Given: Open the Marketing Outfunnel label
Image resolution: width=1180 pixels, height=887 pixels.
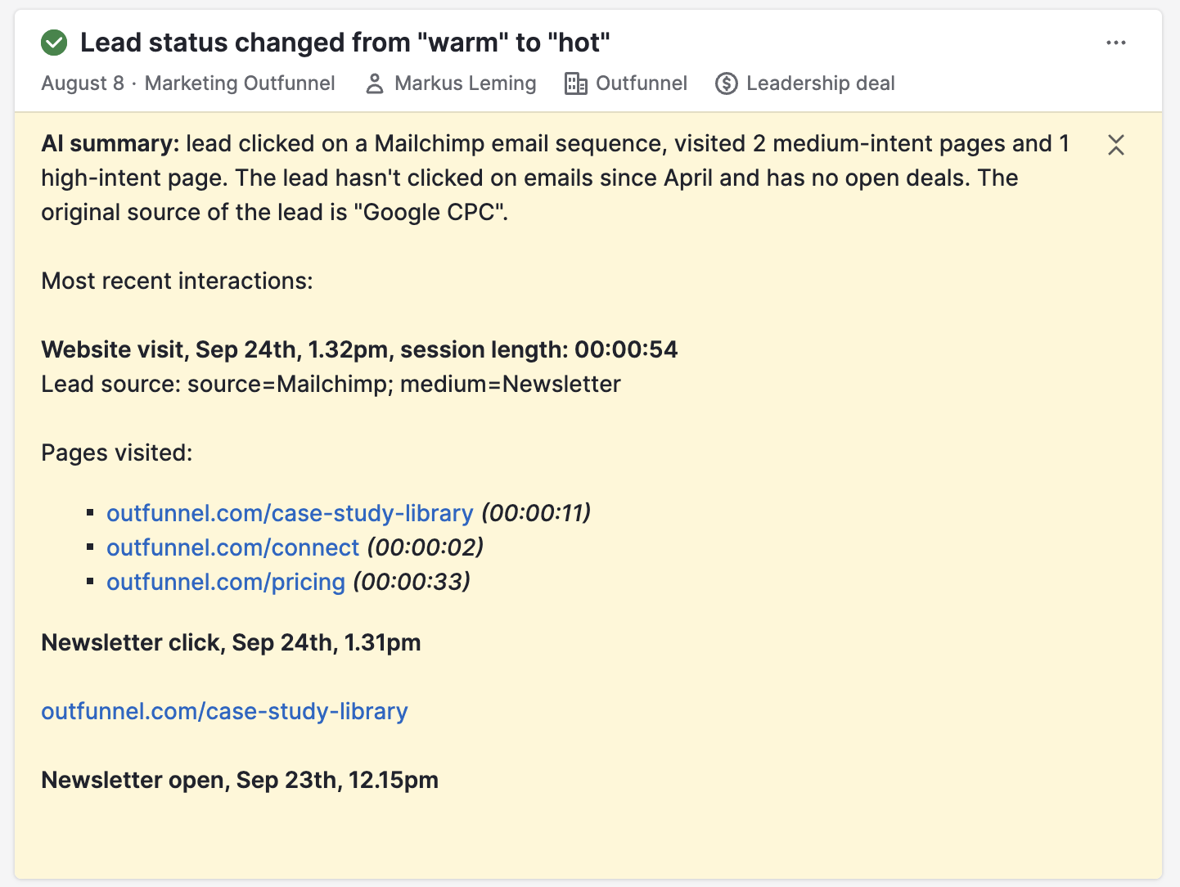Looking at the screenshot, I should tap(239, 83).
